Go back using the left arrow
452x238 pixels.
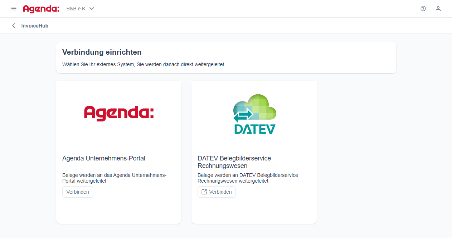14,26
